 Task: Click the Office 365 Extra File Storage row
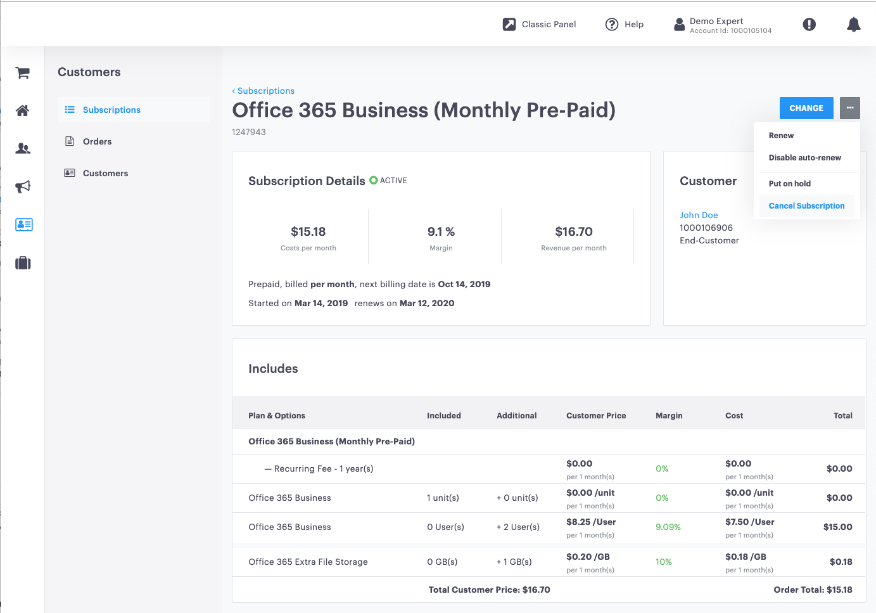click(549, 562)
